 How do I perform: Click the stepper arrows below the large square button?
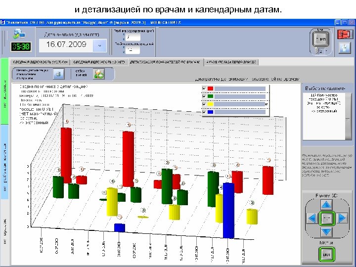pos(317,50)
